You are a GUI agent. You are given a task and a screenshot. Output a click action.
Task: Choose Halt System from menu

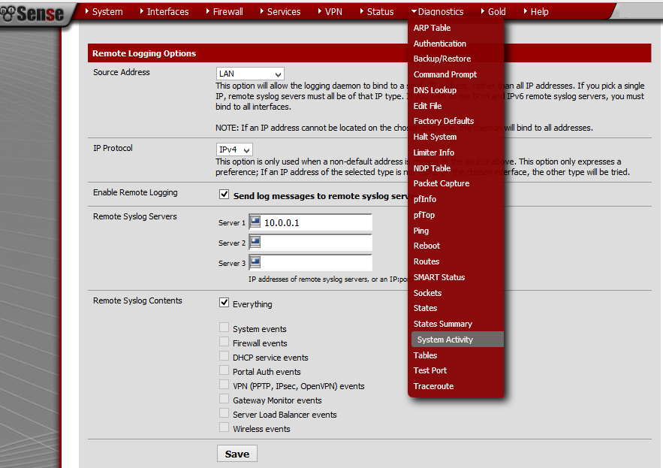[x=435, y=137]
